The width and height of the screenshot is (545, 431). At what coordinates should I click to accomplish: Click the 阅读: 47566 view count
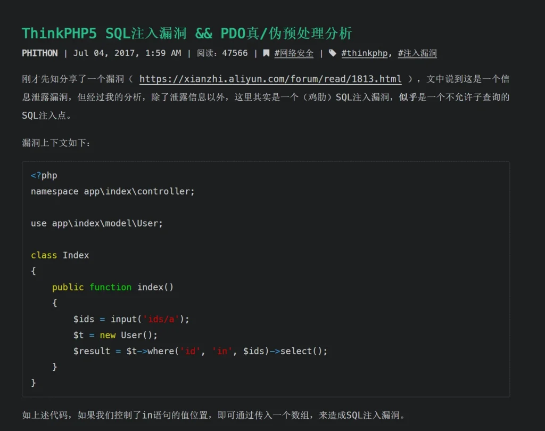[222, 53]
